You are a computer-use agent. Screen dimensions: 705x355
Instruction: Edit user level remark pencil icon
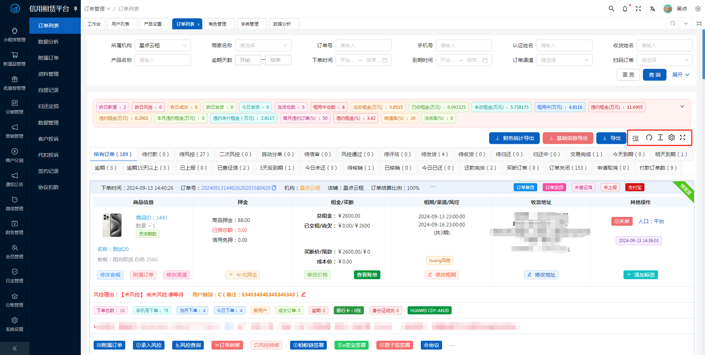coord(303,294)
